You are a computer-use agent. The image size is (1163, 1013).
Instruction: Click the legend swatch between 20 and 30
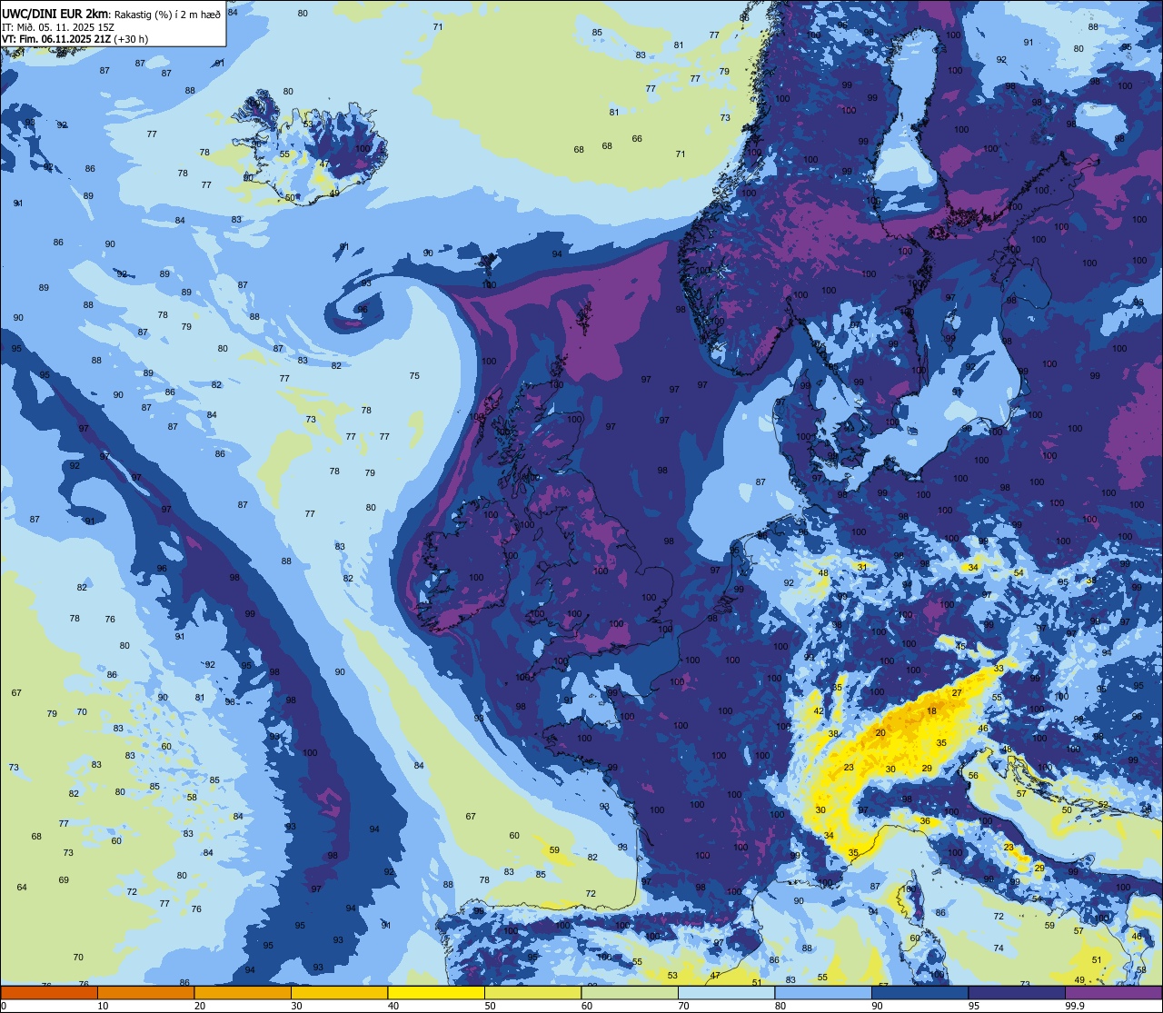click(x=243, y=992)
